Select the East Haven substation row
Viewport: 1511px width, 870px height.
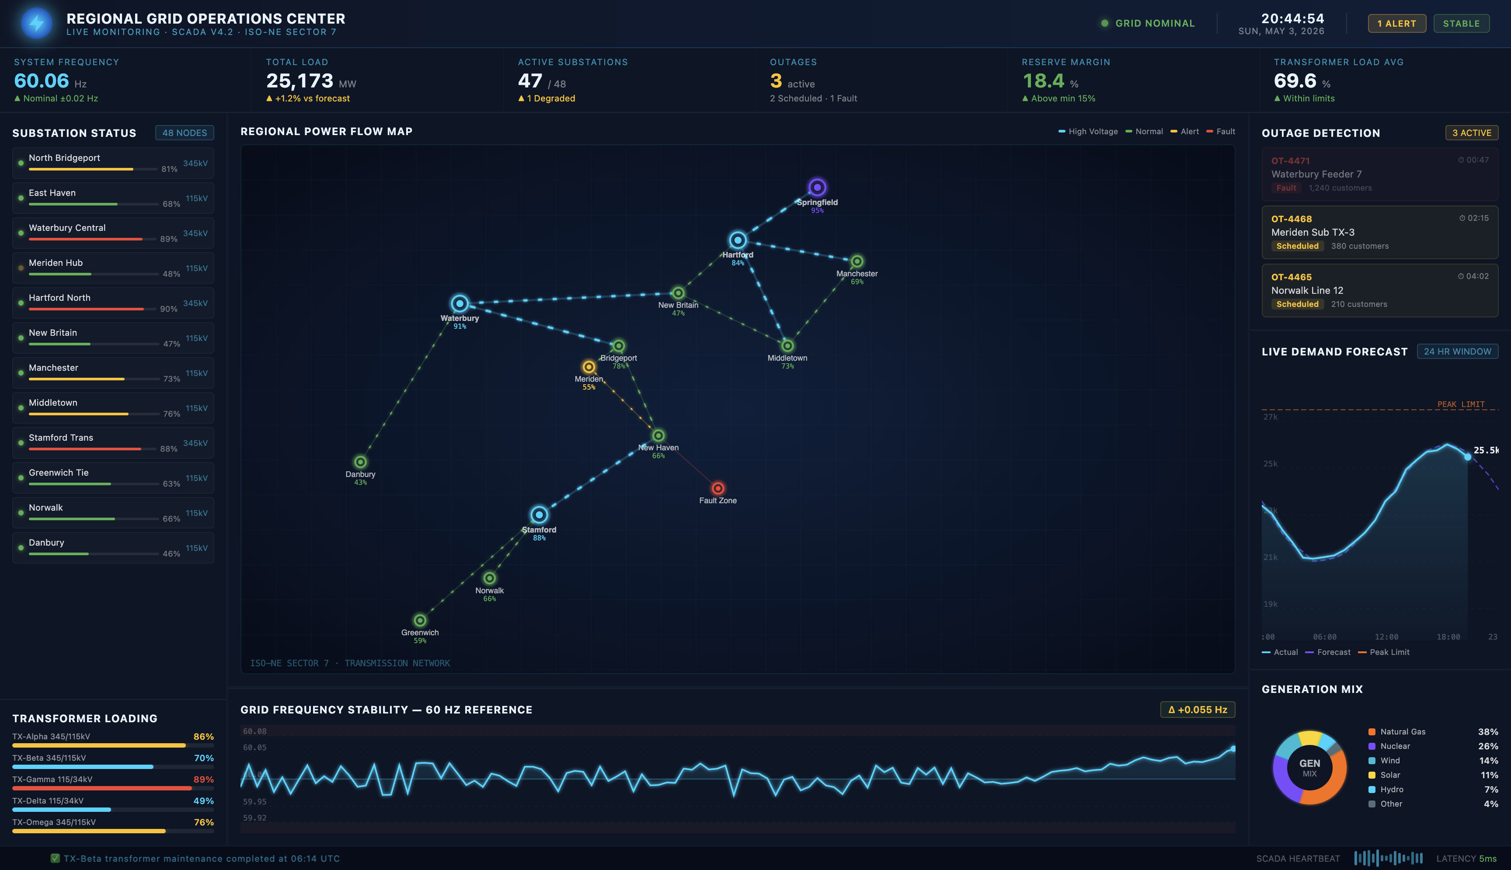pyautogui.click(x=113, y=198)
